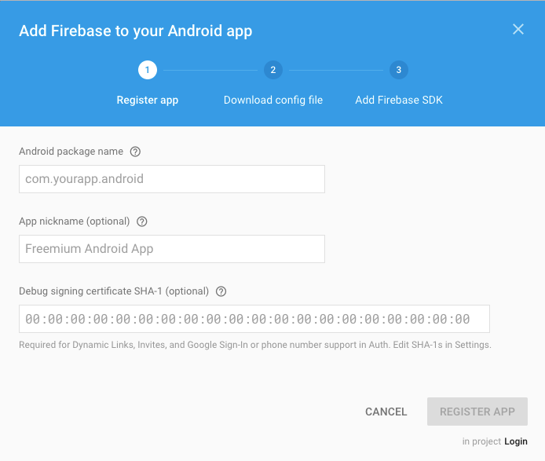Go to Add Firebase SDK step

(399, 100)
